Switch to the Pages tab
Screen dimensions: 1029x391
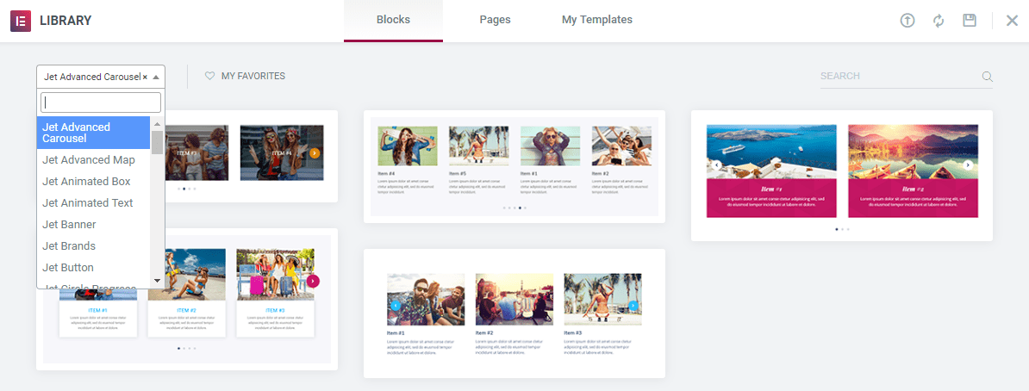pos(495,20)
